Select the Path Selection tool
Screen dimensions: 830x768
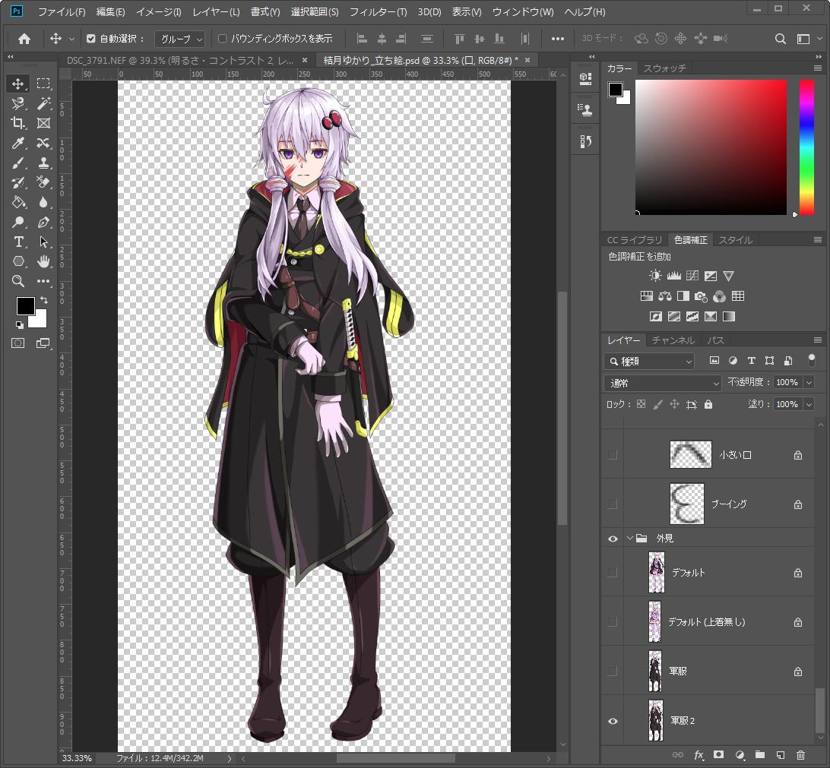pyautogui.click(x=43, y=242)
